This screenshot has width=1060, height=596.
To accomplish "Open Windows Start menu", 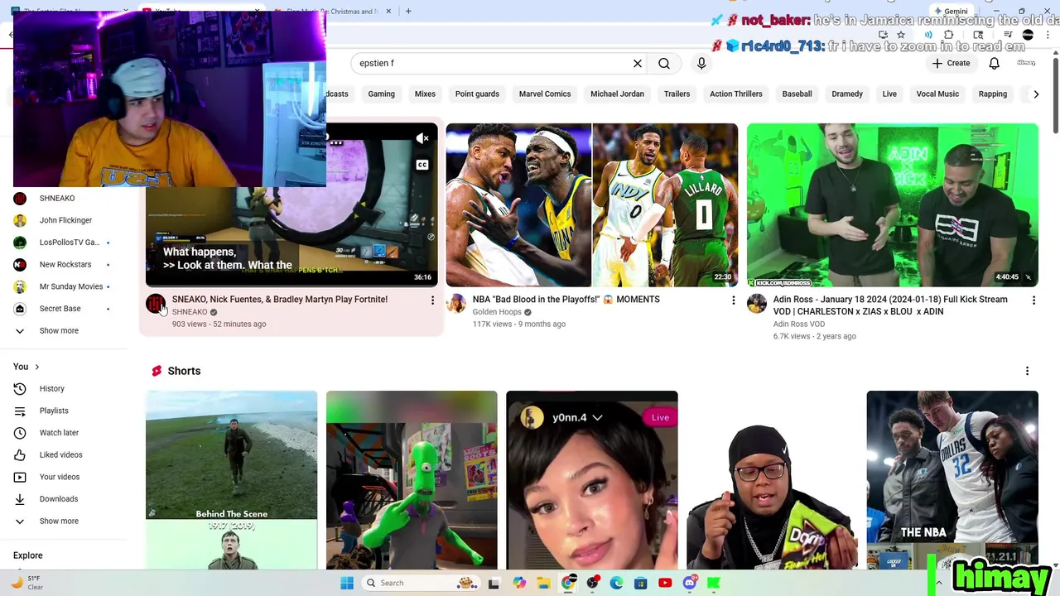I will coord(347,583).
